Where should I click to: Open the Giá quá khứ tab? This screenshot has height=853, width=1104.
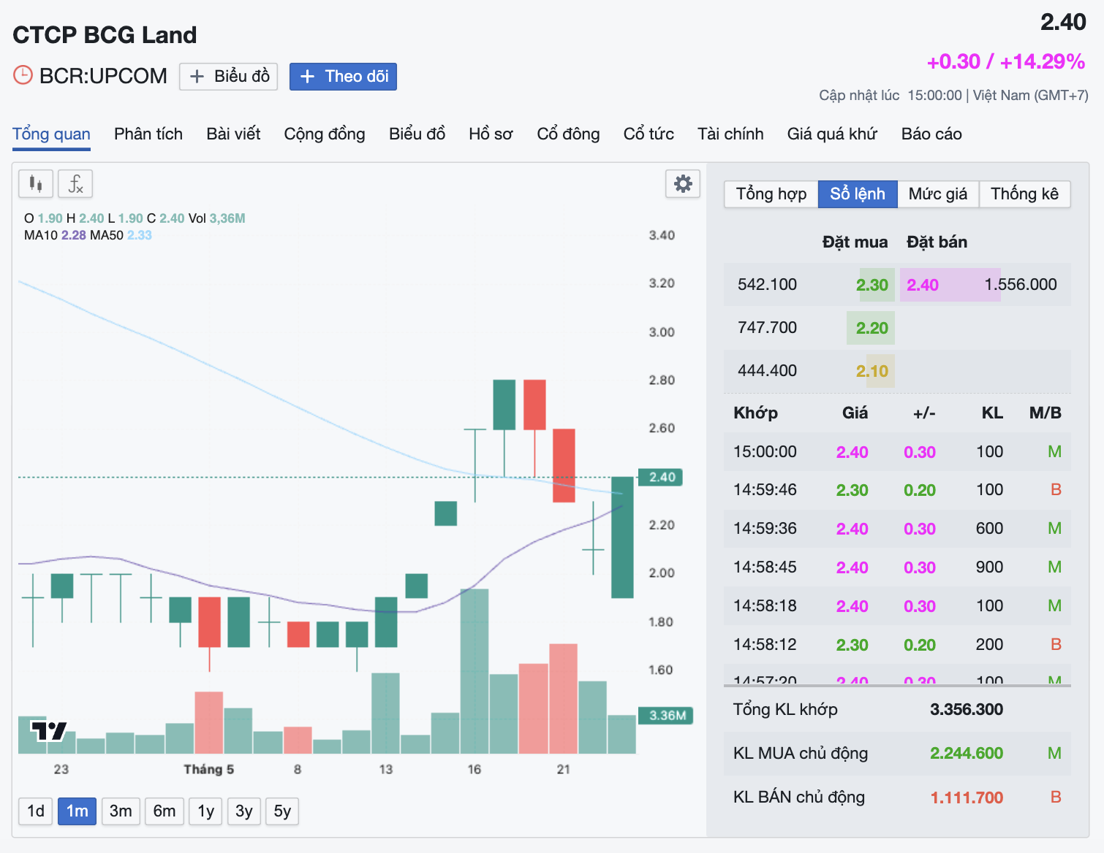click(832, 134)
